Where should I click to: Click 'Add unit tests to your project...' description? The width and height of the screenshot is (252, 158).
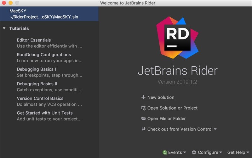(x=49, y=119)
